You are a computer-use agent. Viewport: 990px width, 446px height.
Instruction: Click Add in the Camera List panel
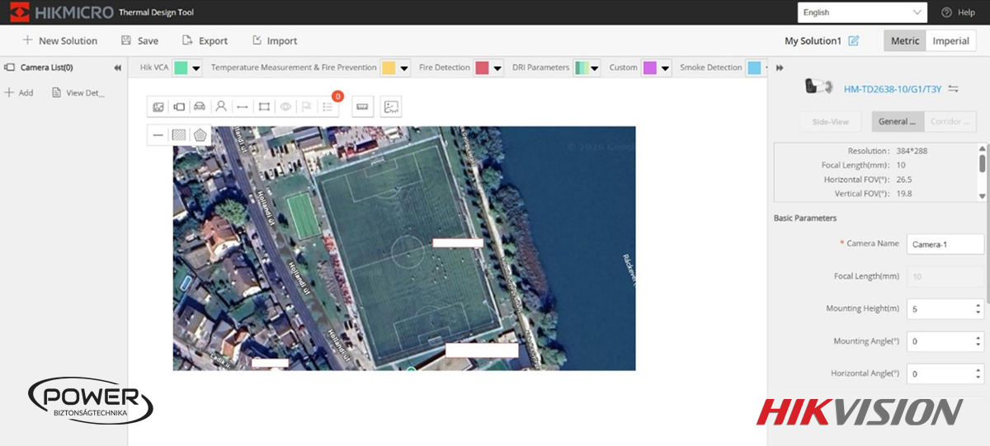[19, 93]
